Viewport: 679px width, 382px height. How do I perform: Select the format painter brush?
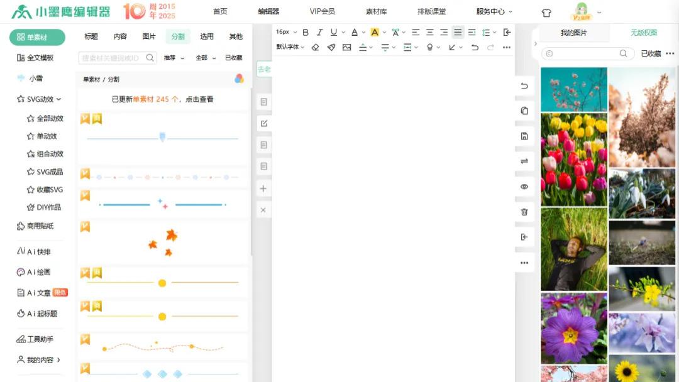[x=331, y=47]
